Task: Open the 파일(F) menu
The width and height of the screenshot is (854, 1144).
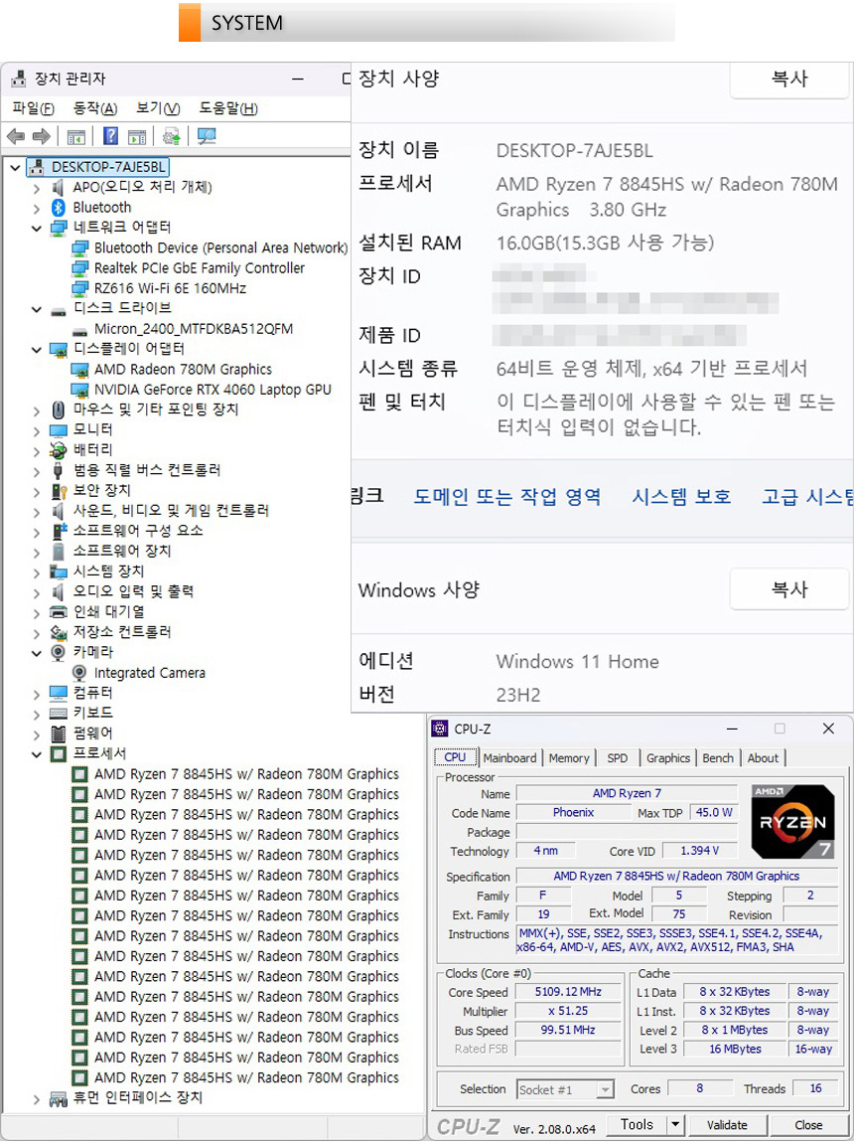Action: 34,108
